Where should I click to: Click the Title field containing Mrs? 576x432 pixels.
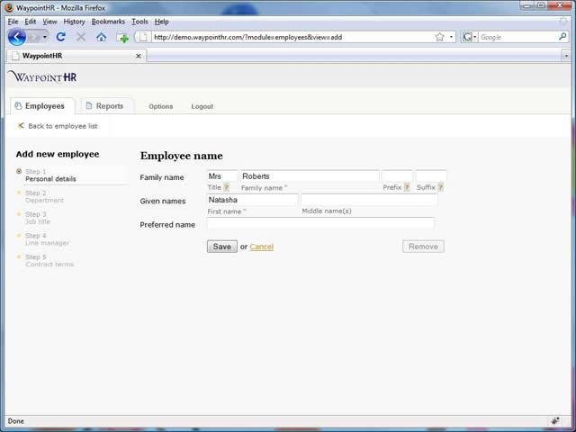coord(222,176)
